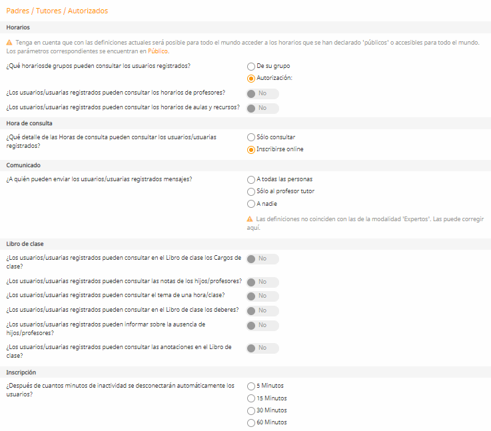Click the Comunicado warning triangle icon

pos(250,219)
